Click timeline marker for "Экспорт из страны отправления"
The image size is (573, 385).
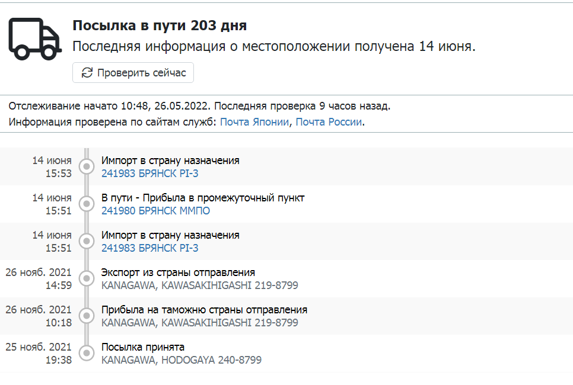(87, 278)
